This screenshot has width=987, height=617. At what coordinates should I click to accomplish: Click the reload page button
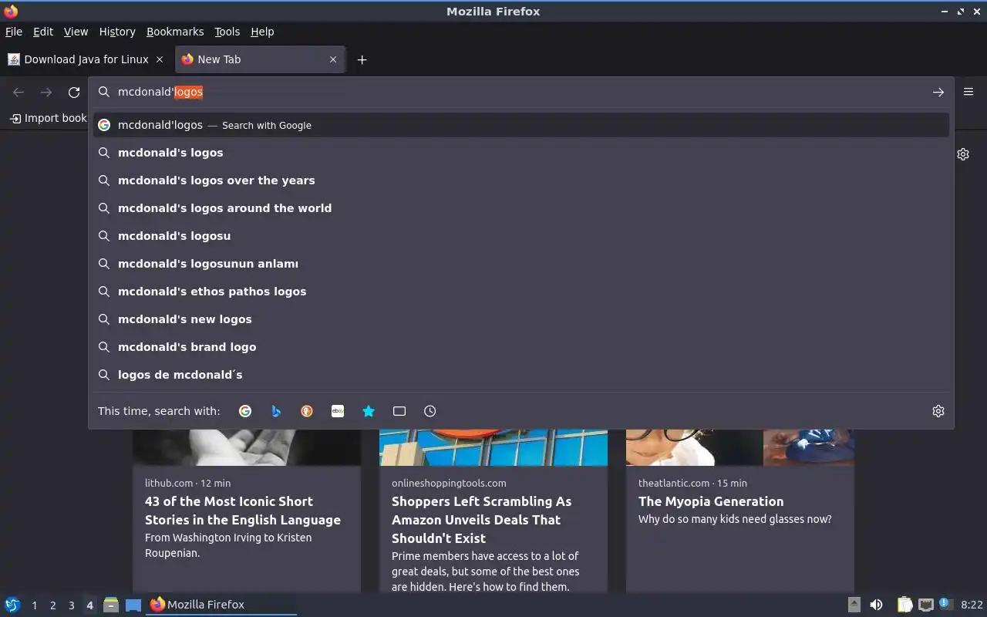(x=74, y=93)
